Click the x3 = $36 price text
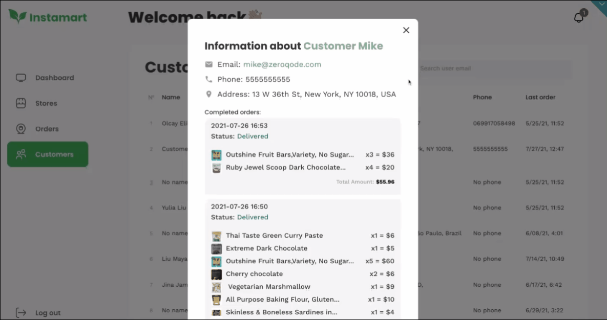Viewport: 607px width, 320px height. click(380, 154)
